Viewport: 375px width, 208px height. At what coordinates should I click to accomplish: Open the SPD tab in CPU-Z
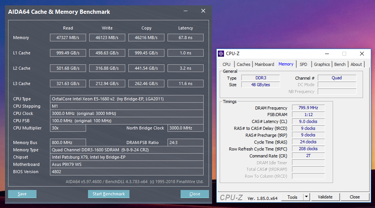click(x=304, y=64)
